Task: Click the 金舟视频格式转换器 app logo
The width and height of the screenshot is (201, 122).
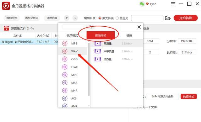Action: pyautogui.click(x=6, y=6)
